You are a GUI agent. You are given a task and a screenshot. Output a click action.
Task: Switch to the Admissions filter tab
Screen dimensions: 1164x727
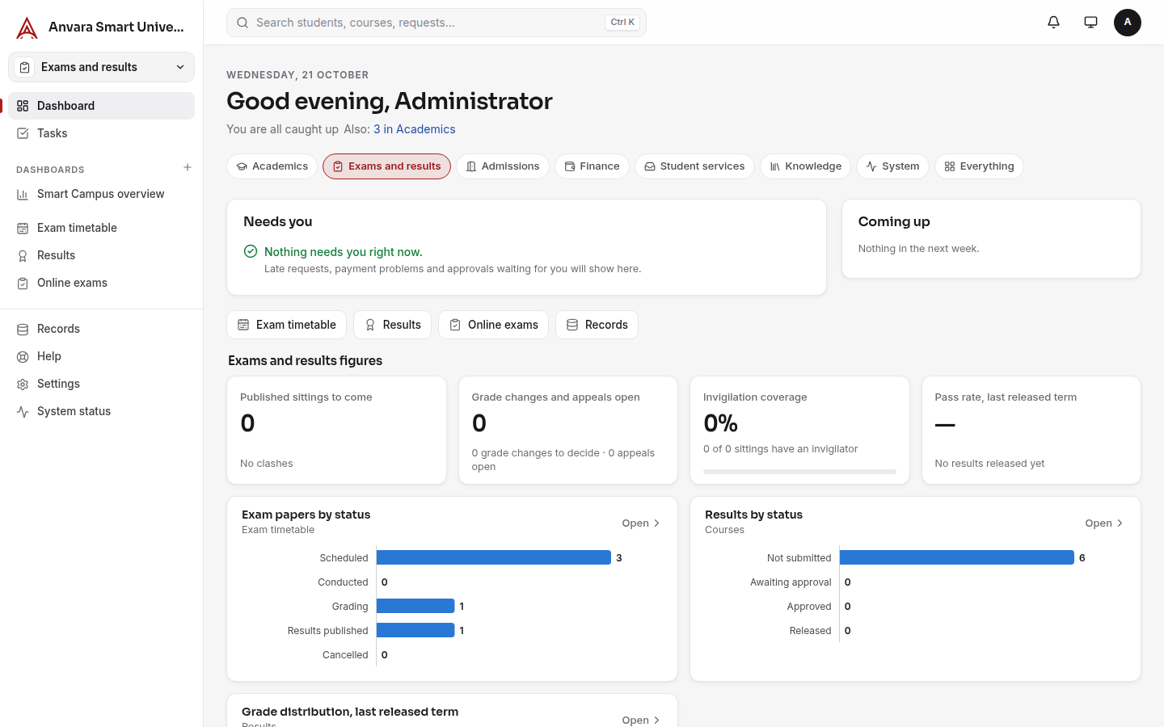(x=503, y=166)
